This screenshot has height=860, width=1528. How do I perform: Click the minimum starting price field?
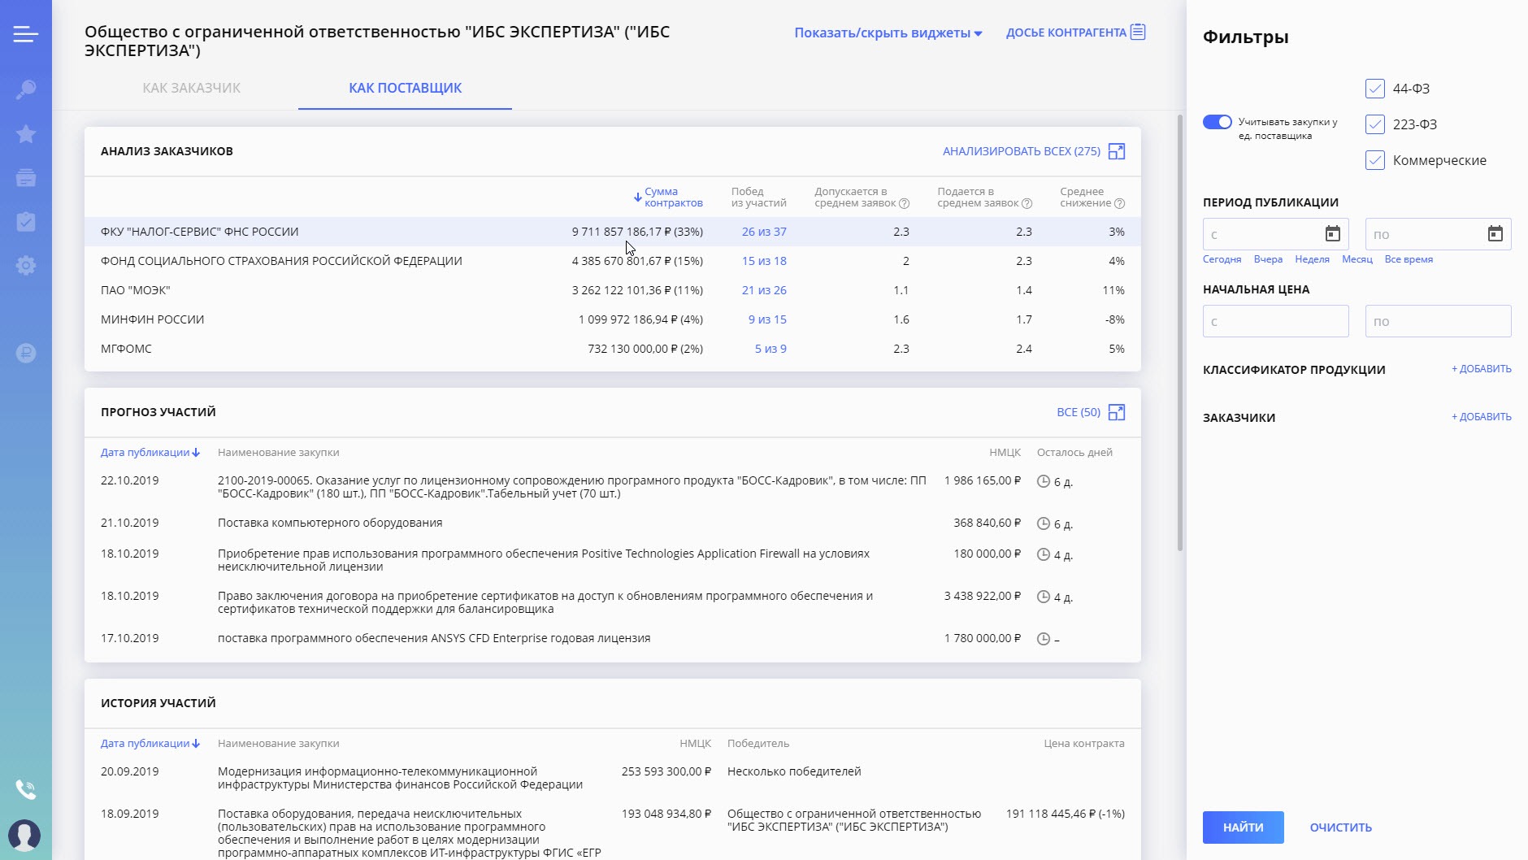coord(1276,321)
